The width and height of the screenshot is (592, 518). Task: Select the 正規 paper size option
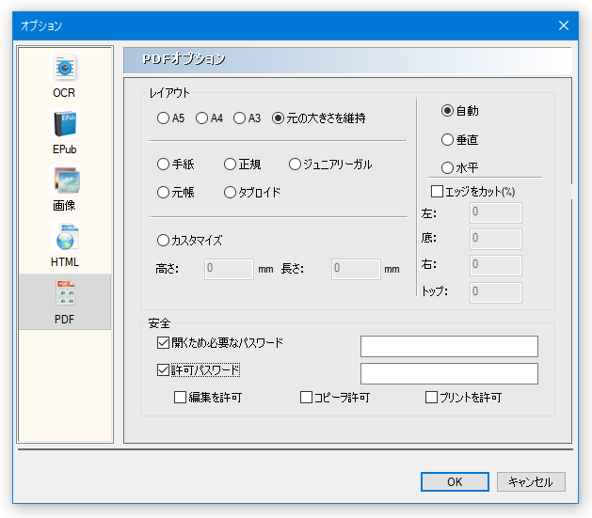click(x=230, y=164)
